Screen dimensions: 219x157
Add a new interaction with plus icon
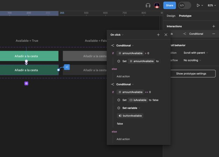pyautogui.click(x=213, y=26)
